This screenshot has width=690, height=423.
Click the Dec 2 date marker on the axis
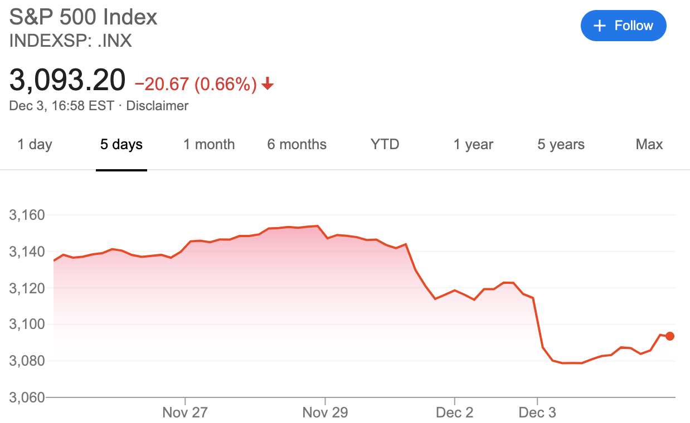coord(454,412)
